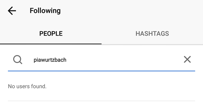Click the blue underline of the search box
This screenshot has height=106, width=203.
101,71
